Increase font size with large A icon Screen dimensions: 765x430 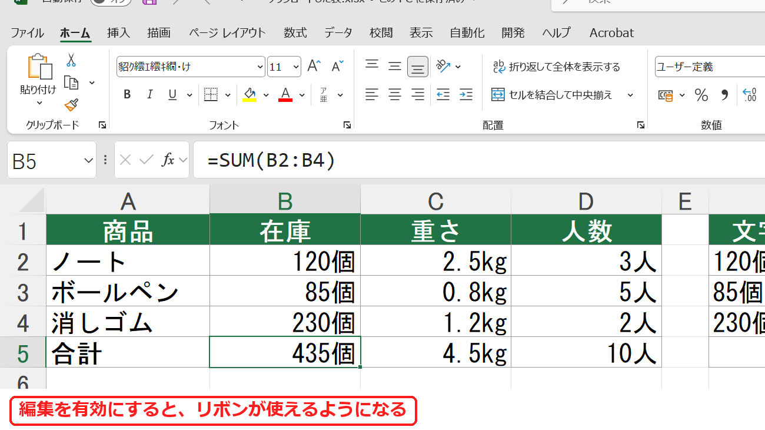tap(314, 66)
